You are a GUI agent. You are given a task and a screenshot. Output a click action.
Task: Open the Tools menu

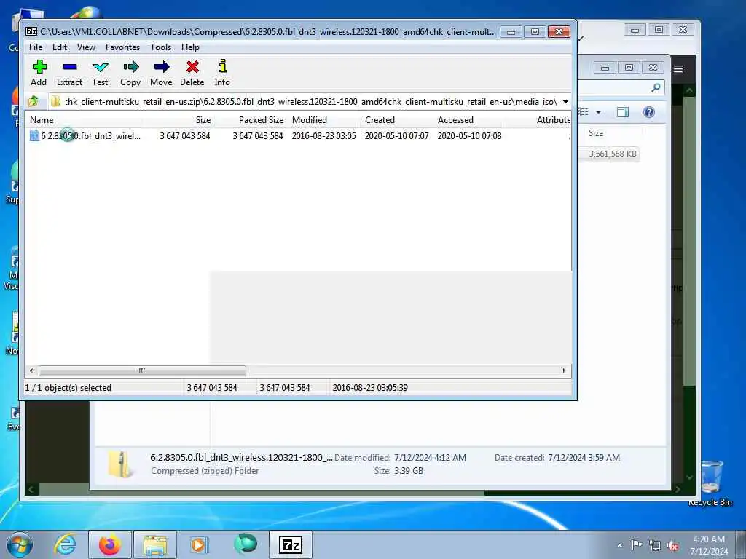coord(160,47)
